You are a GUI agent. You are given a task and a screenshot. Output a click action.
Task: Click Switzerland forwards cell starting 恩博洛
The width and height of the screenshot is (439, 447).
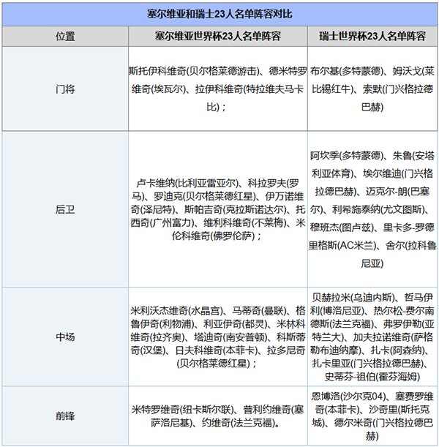(372, 416)
